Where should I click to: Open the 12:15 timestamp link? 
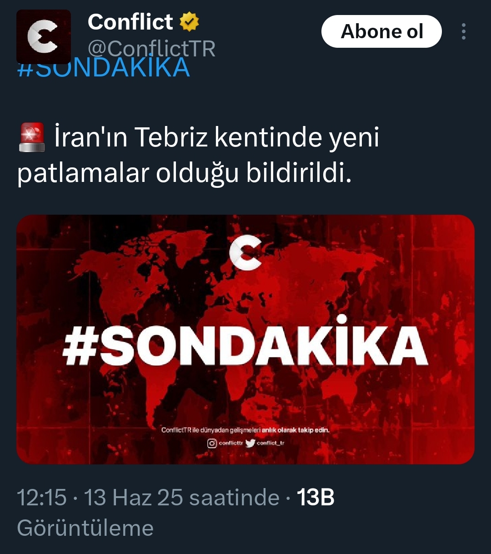click(x=42, y=497)
